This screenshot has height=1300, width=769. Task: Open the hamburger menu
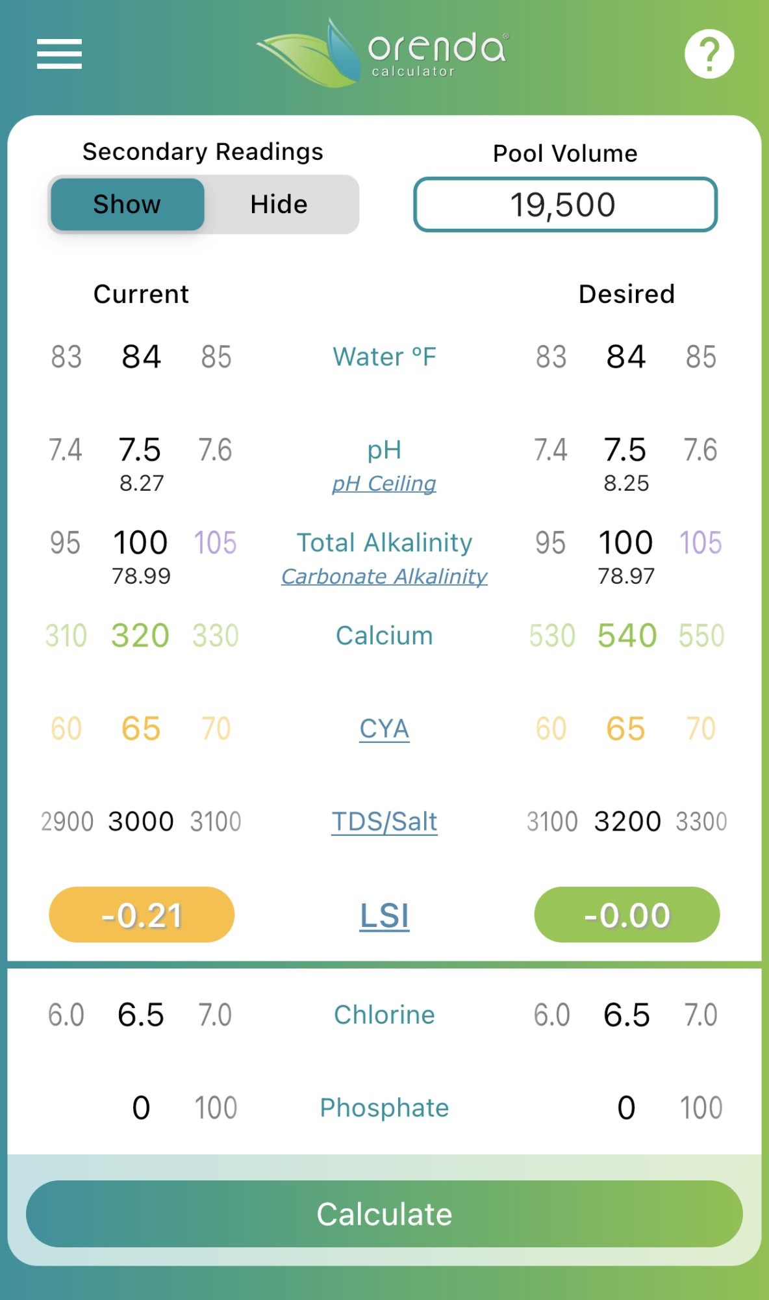59,53
